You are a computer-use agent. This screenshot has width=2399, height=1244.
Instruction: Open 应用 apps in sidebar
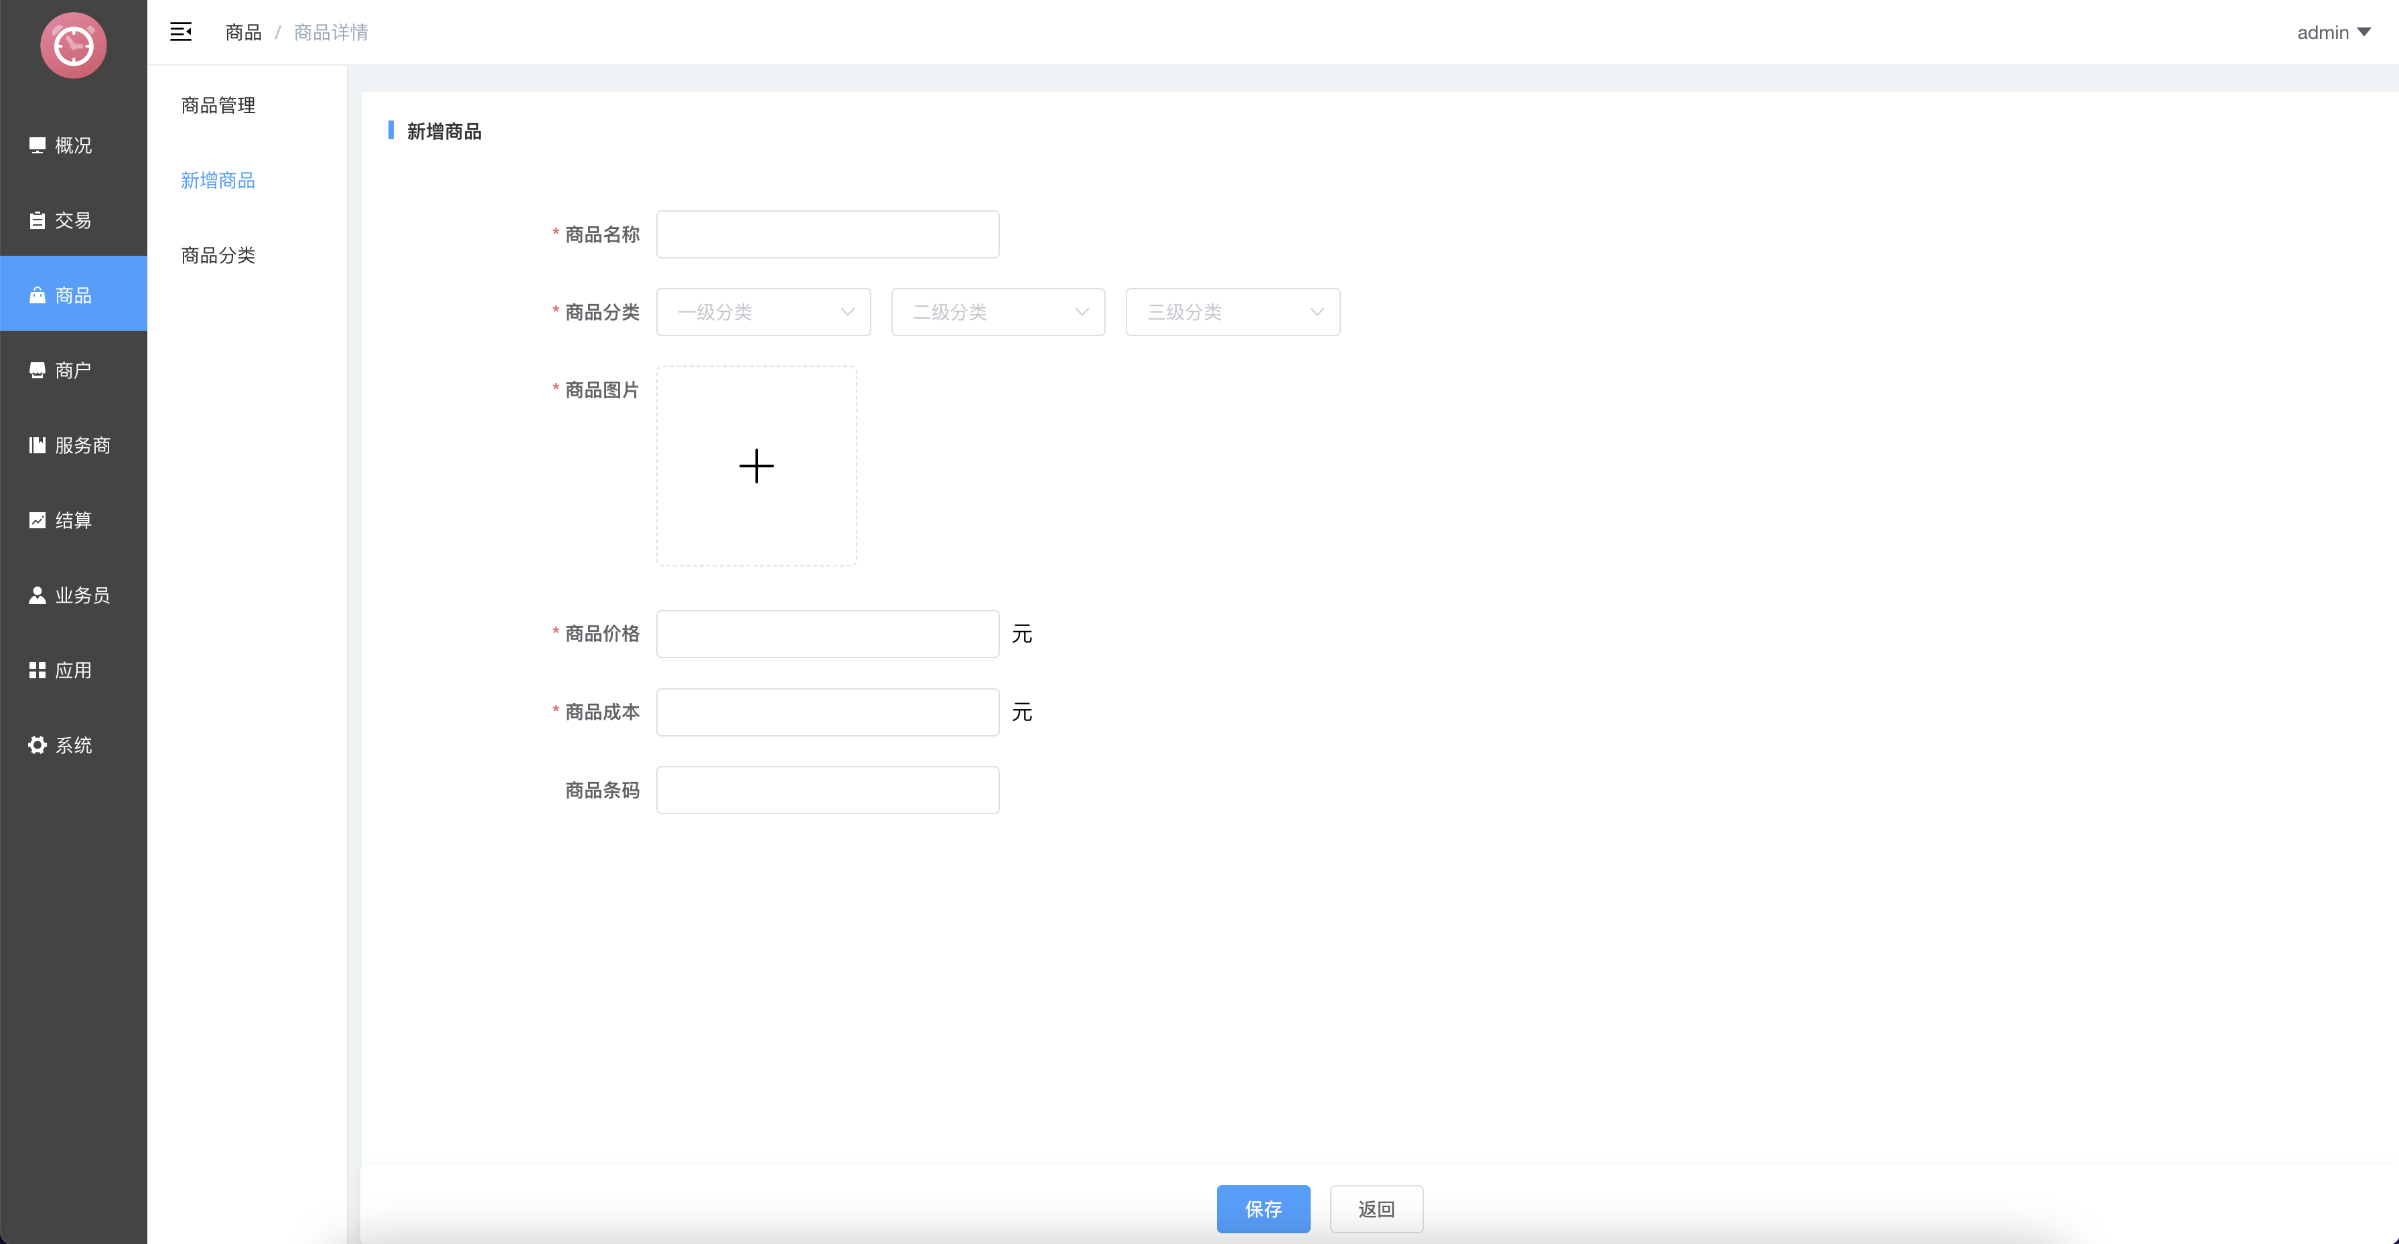[72, 670]
